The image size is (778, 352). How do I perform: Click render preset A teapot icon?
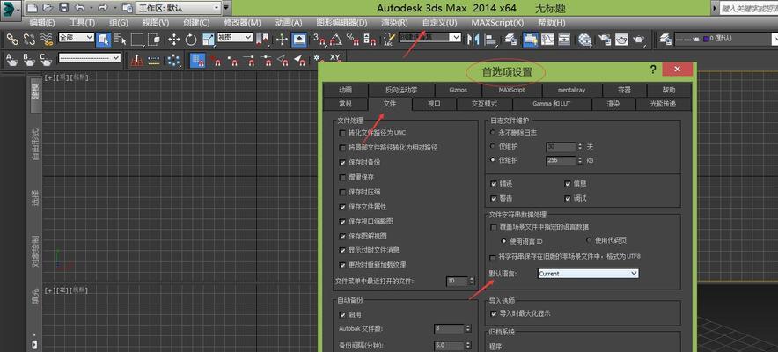[x=12, y=60]
